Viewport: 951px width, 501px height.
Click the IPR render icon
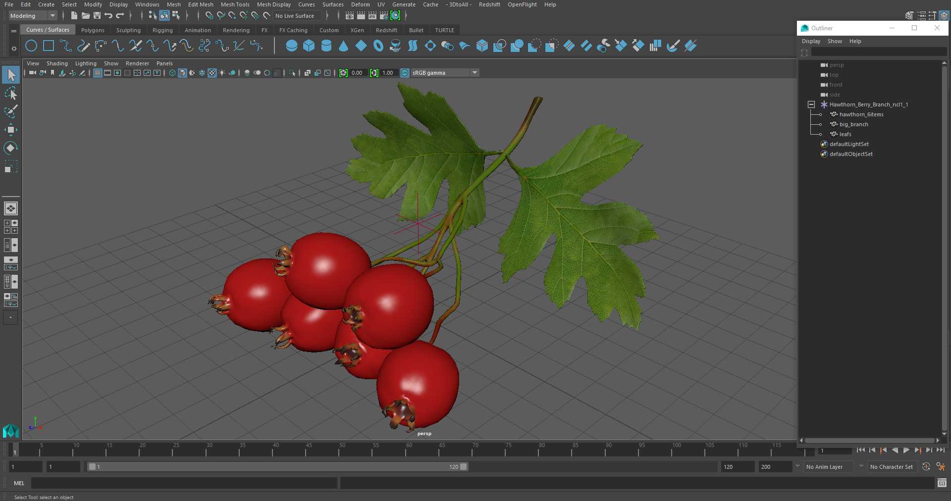(372, 16)
